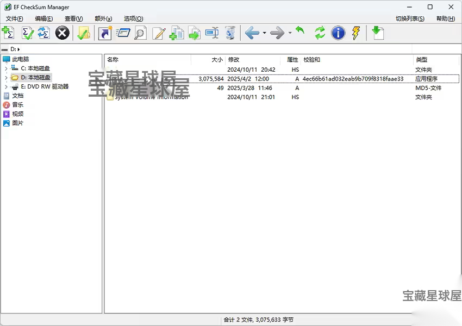The height and width of the screenshot is (326, 462).
Task: Click the create checksum (plus sigma) icon
Action: (x=8, y=33)
